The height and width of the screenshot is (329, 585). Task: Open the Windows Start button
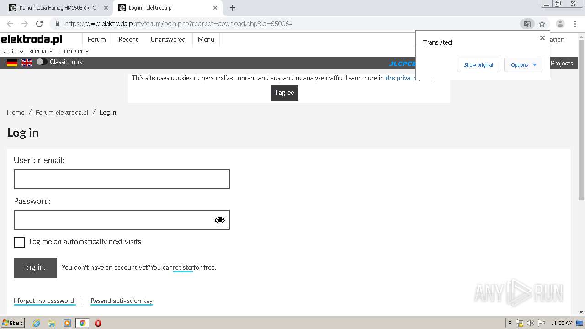[13, 323]
